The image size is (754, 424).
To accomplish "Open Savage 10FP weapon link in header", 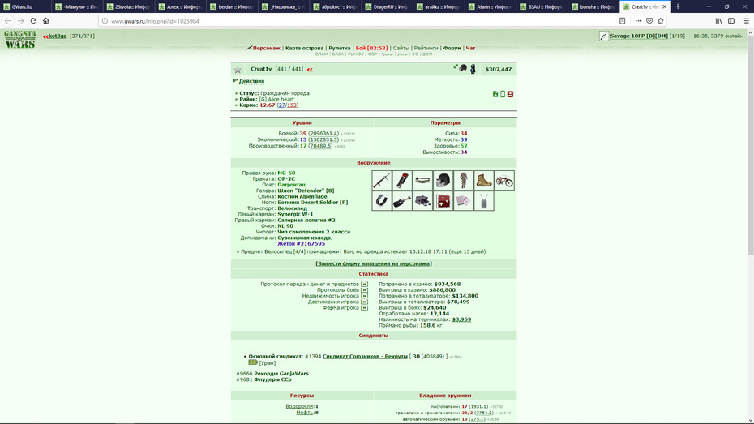I will (x=639, y=36).
